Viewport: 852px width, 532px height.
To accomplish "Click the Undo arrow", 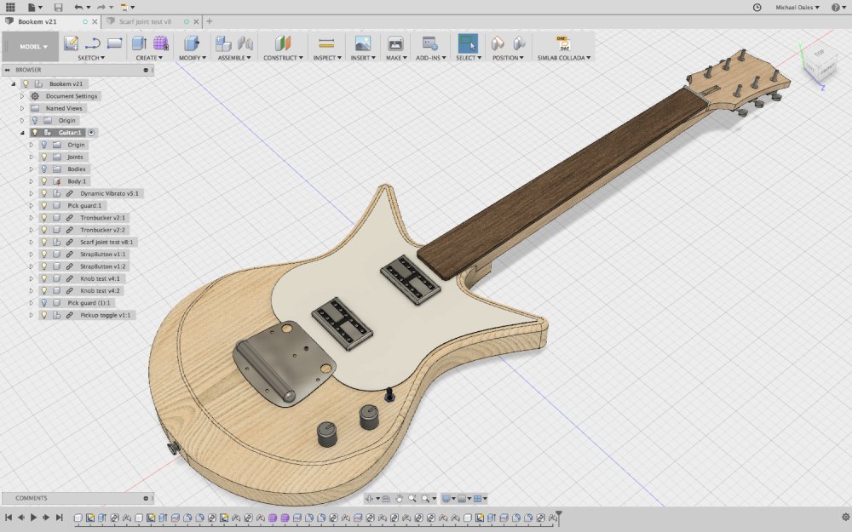I will pos(78,7).
